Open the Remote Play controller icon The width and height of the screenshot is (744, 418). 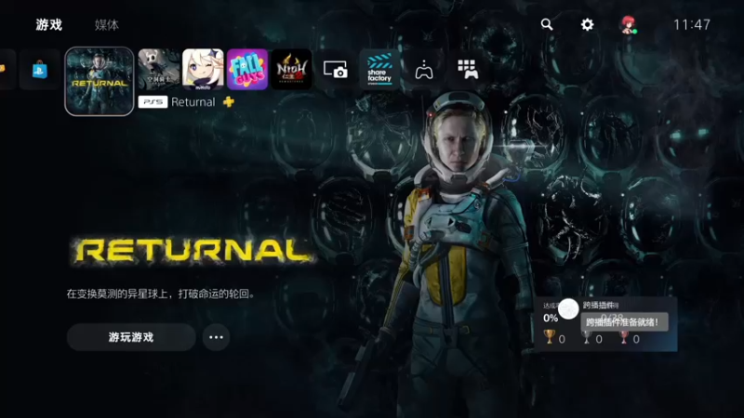424,70
